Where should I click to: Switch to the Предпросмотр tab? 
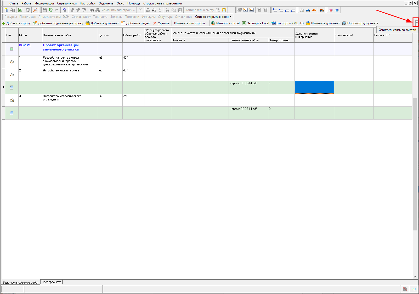(52, 282)
